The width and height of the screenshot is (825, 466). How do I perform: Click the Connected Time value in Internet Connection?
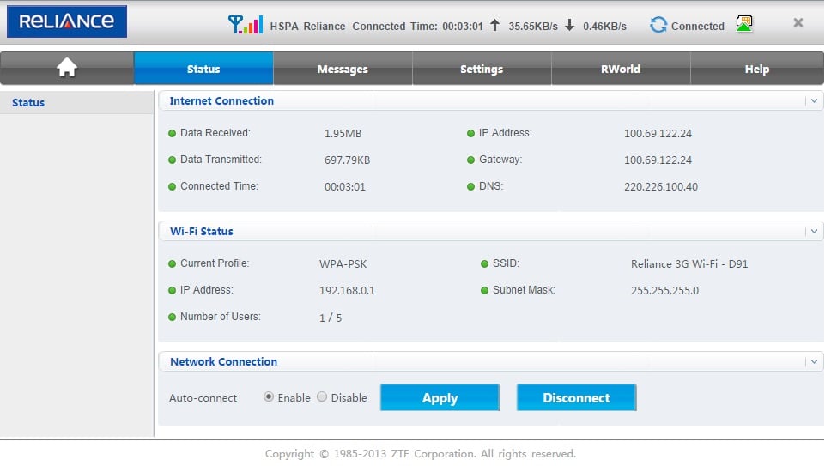pyautogui.click(x=344, y=187)
